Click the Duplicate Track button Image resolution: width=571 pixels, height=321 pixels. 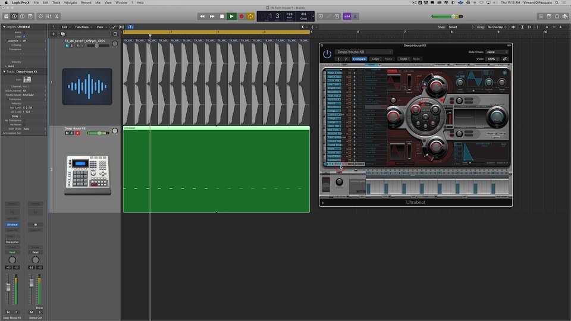click(x=62, y=34)
